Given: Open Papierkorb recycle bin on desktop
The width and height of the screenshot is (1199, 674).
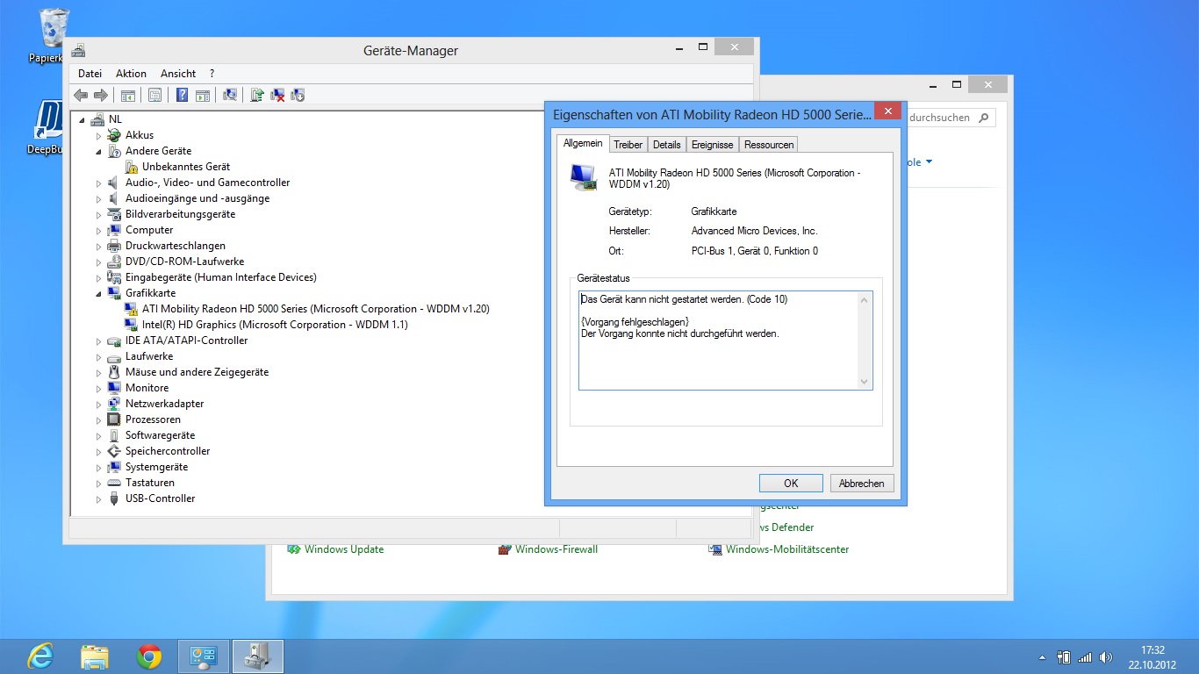Looking at the screenshot, I should [x=54, y=35].
